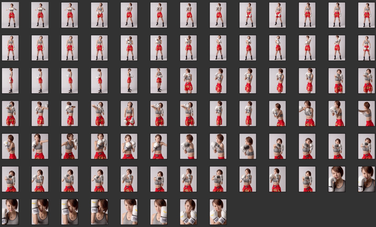
Task: Select the first thumbnail in the top row
Action: pos(10,15)
